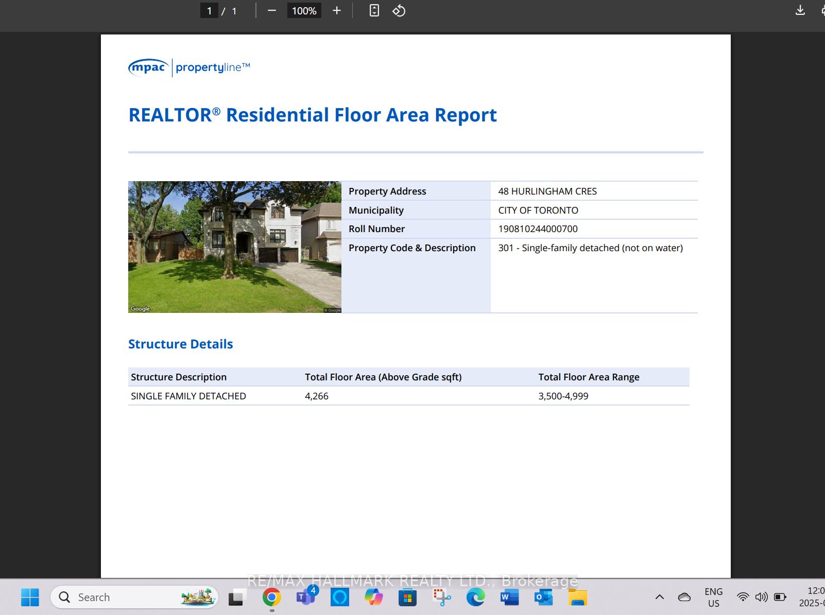Open Task View from taskbar

(x=237, y=597)
